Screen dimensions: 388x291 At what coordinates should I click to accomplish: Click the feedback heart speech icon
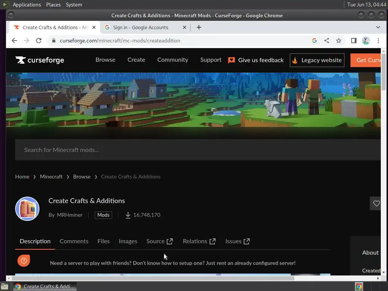tap(232, 60)
